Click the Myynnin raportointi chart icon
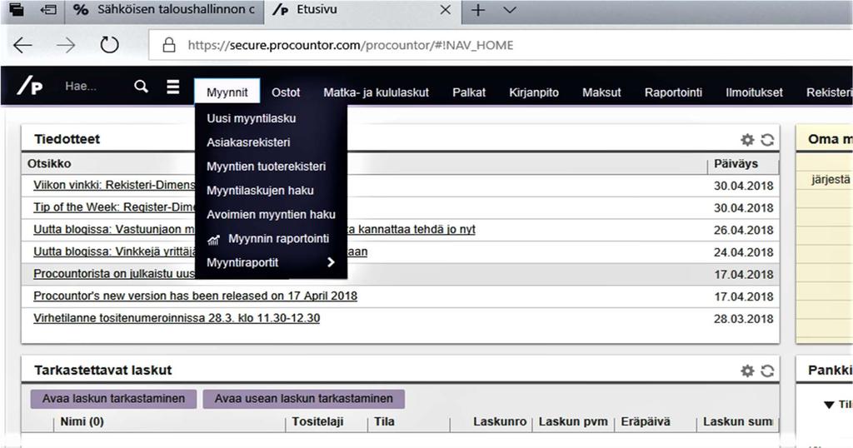 (214, 239)
